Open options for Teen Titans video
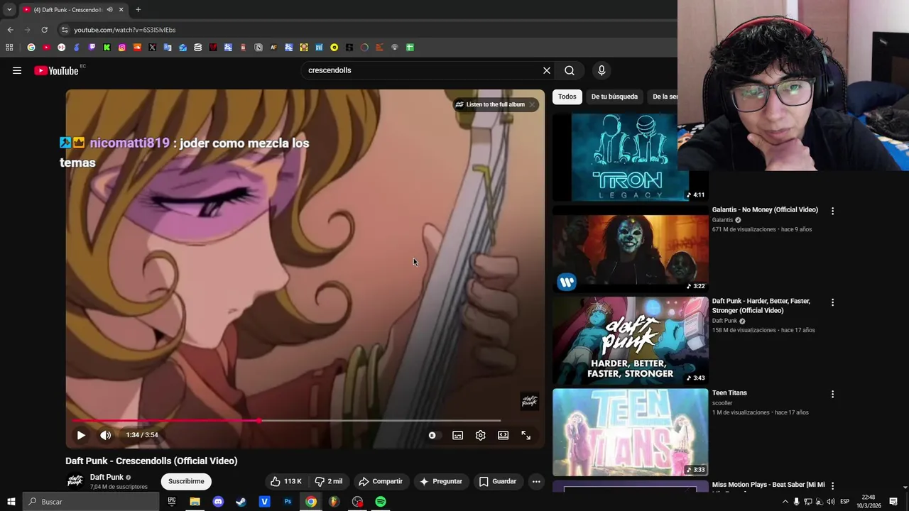The image size is (909, 511). click(832, 394)
